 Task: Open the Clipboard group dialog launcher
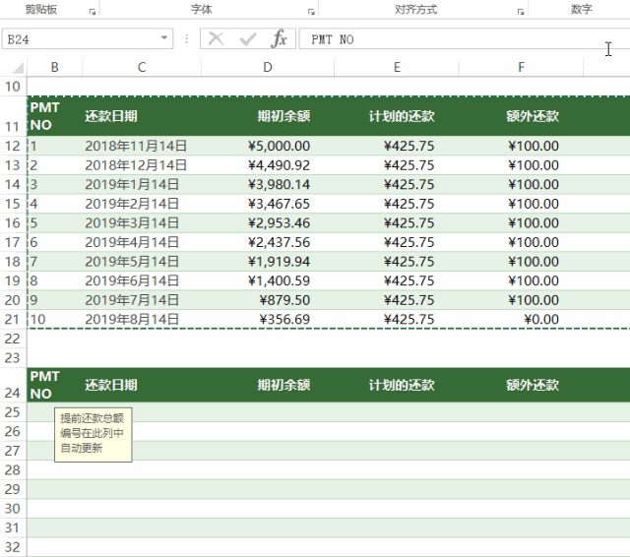tap(93, 12)
